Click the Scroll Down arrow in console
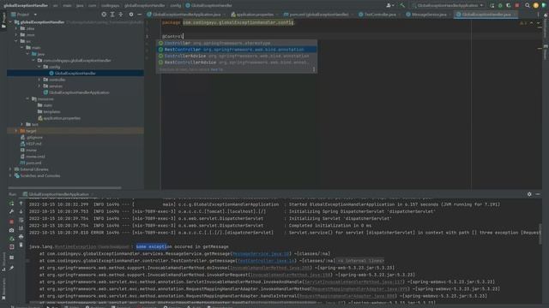The height and width of the screenshot is (308, 549). pyautogui.click(x=21, y=211)
